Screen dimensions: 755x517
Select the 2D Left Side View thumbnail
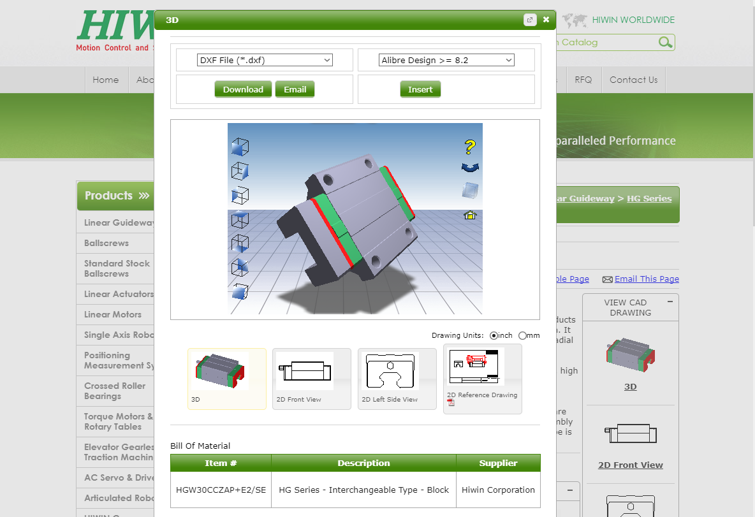click(397, 379)
